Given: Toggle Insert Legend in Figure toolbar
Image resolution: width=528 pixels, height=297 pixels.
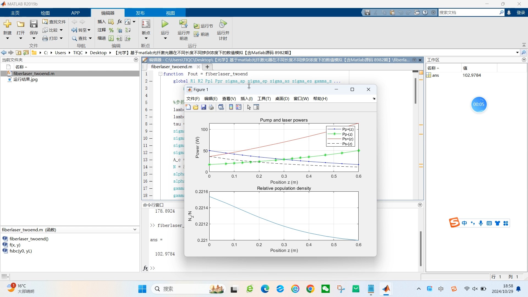Looking at the screenshot, I should pos(239,107).
